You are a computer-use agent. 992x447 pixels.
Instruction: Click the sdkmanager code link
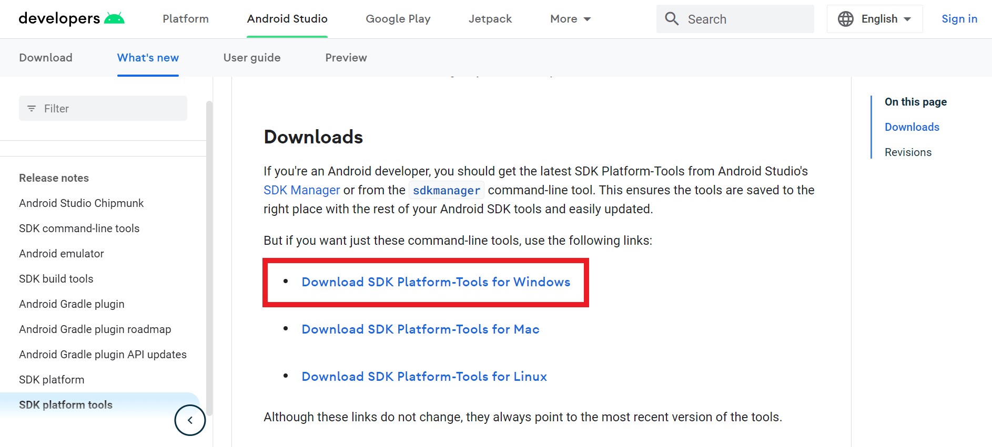tap(447, 190)
